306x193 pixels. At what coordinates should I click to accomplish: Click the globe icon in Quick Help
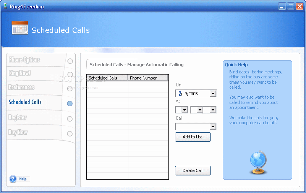(258, 162)
